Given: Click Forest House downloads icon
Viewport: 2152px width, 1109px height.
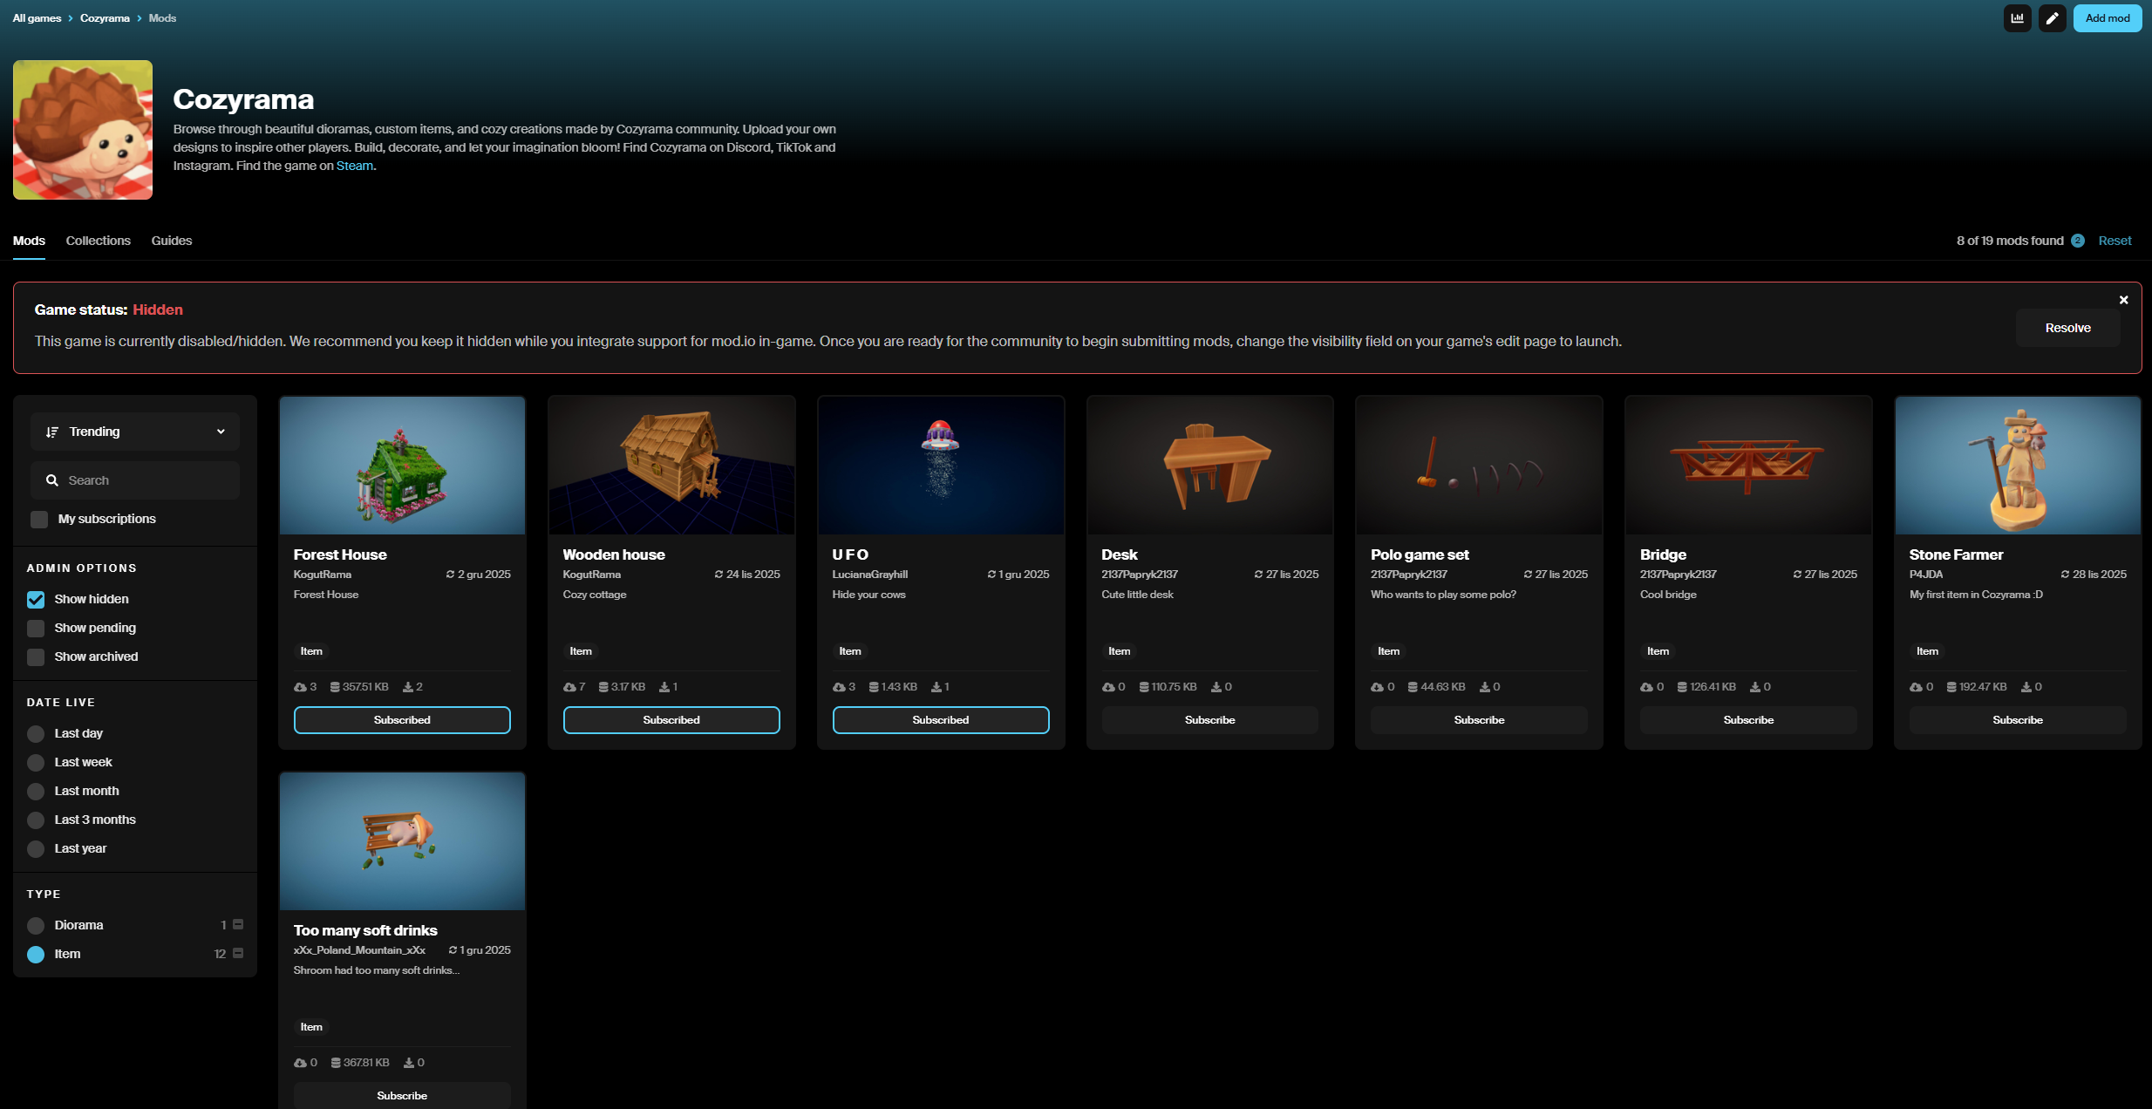Looking at the screenshot, I should pyautogui.click(x=407, y=687).
